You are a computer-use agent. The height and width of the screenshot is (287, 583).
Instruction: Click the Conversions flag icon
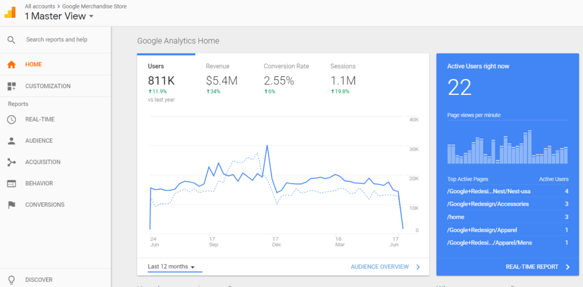click(x=11, y=205)
